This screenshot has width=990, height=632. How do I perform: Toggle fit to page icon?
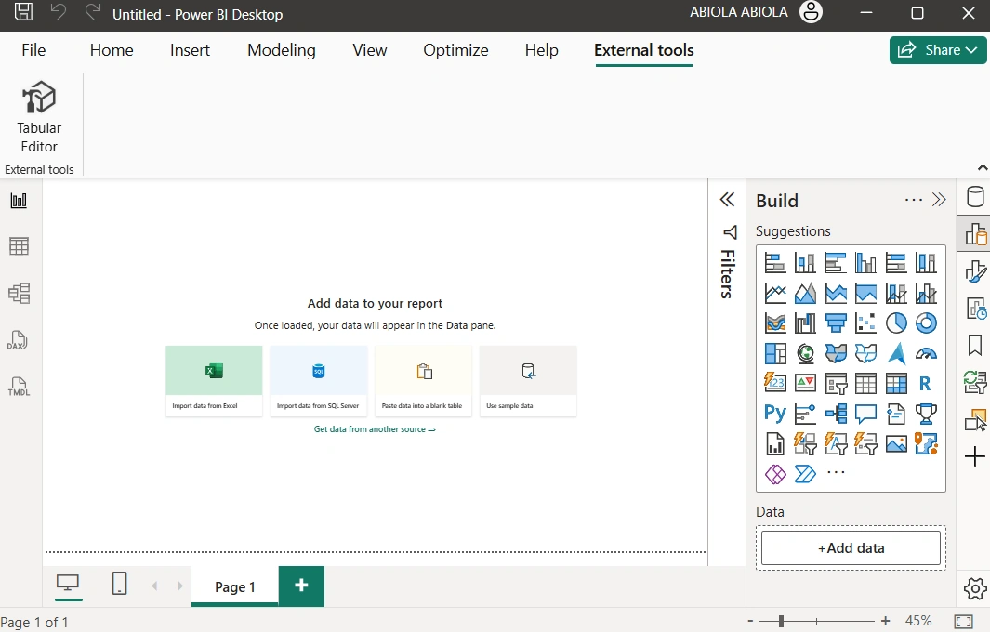click(963, 621)
